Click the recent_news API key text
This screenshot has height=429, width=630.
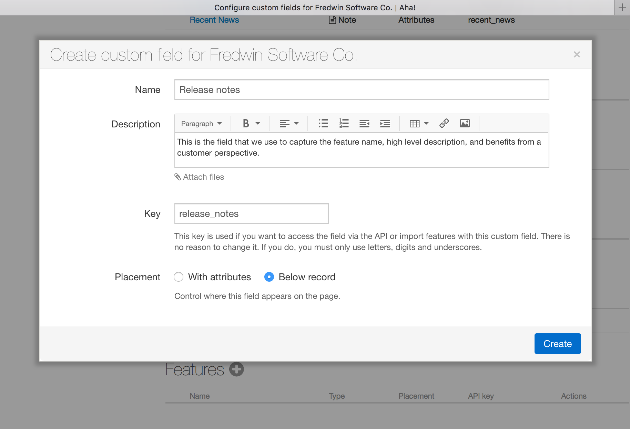pos(491,20)
